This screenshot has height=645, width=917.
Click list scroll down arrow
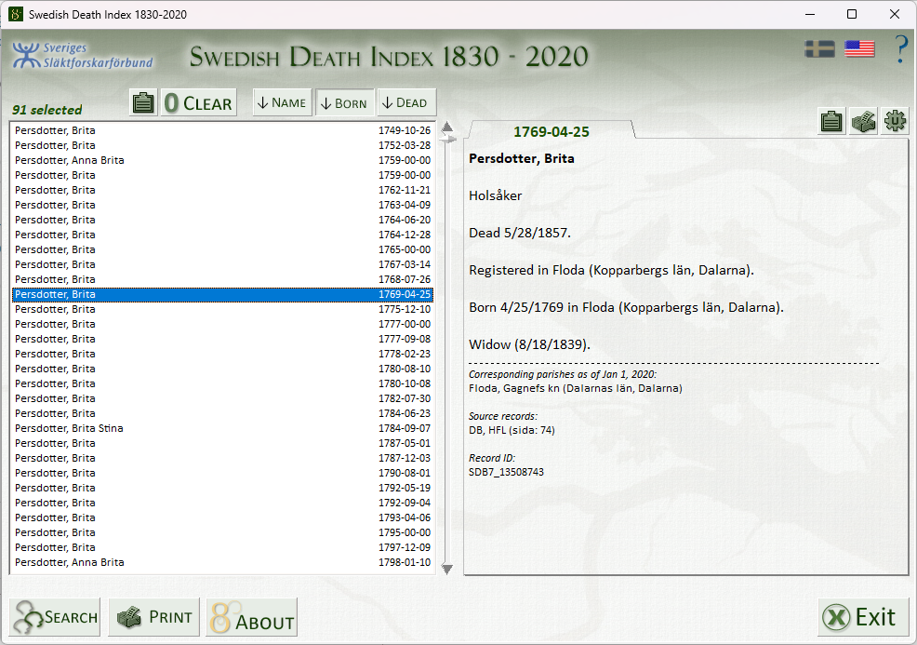[x=447, y=569]
